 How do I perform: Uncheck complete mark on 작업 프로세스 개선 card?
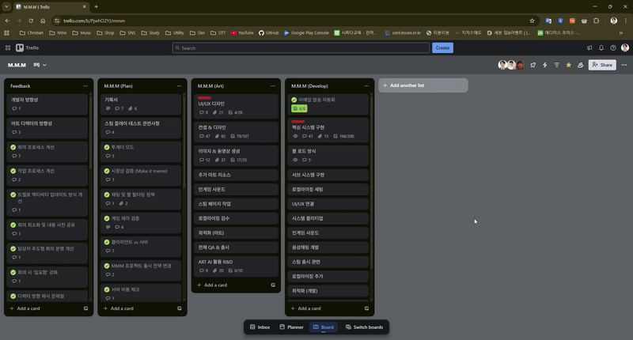[13, 171]
